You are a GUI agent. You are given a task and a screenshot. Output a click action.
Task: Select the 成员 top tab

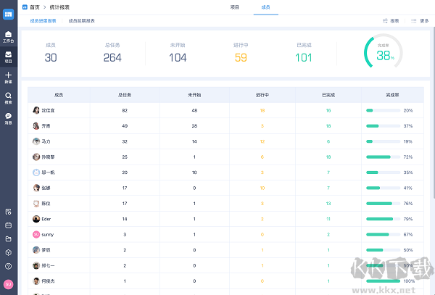[265, 7]
